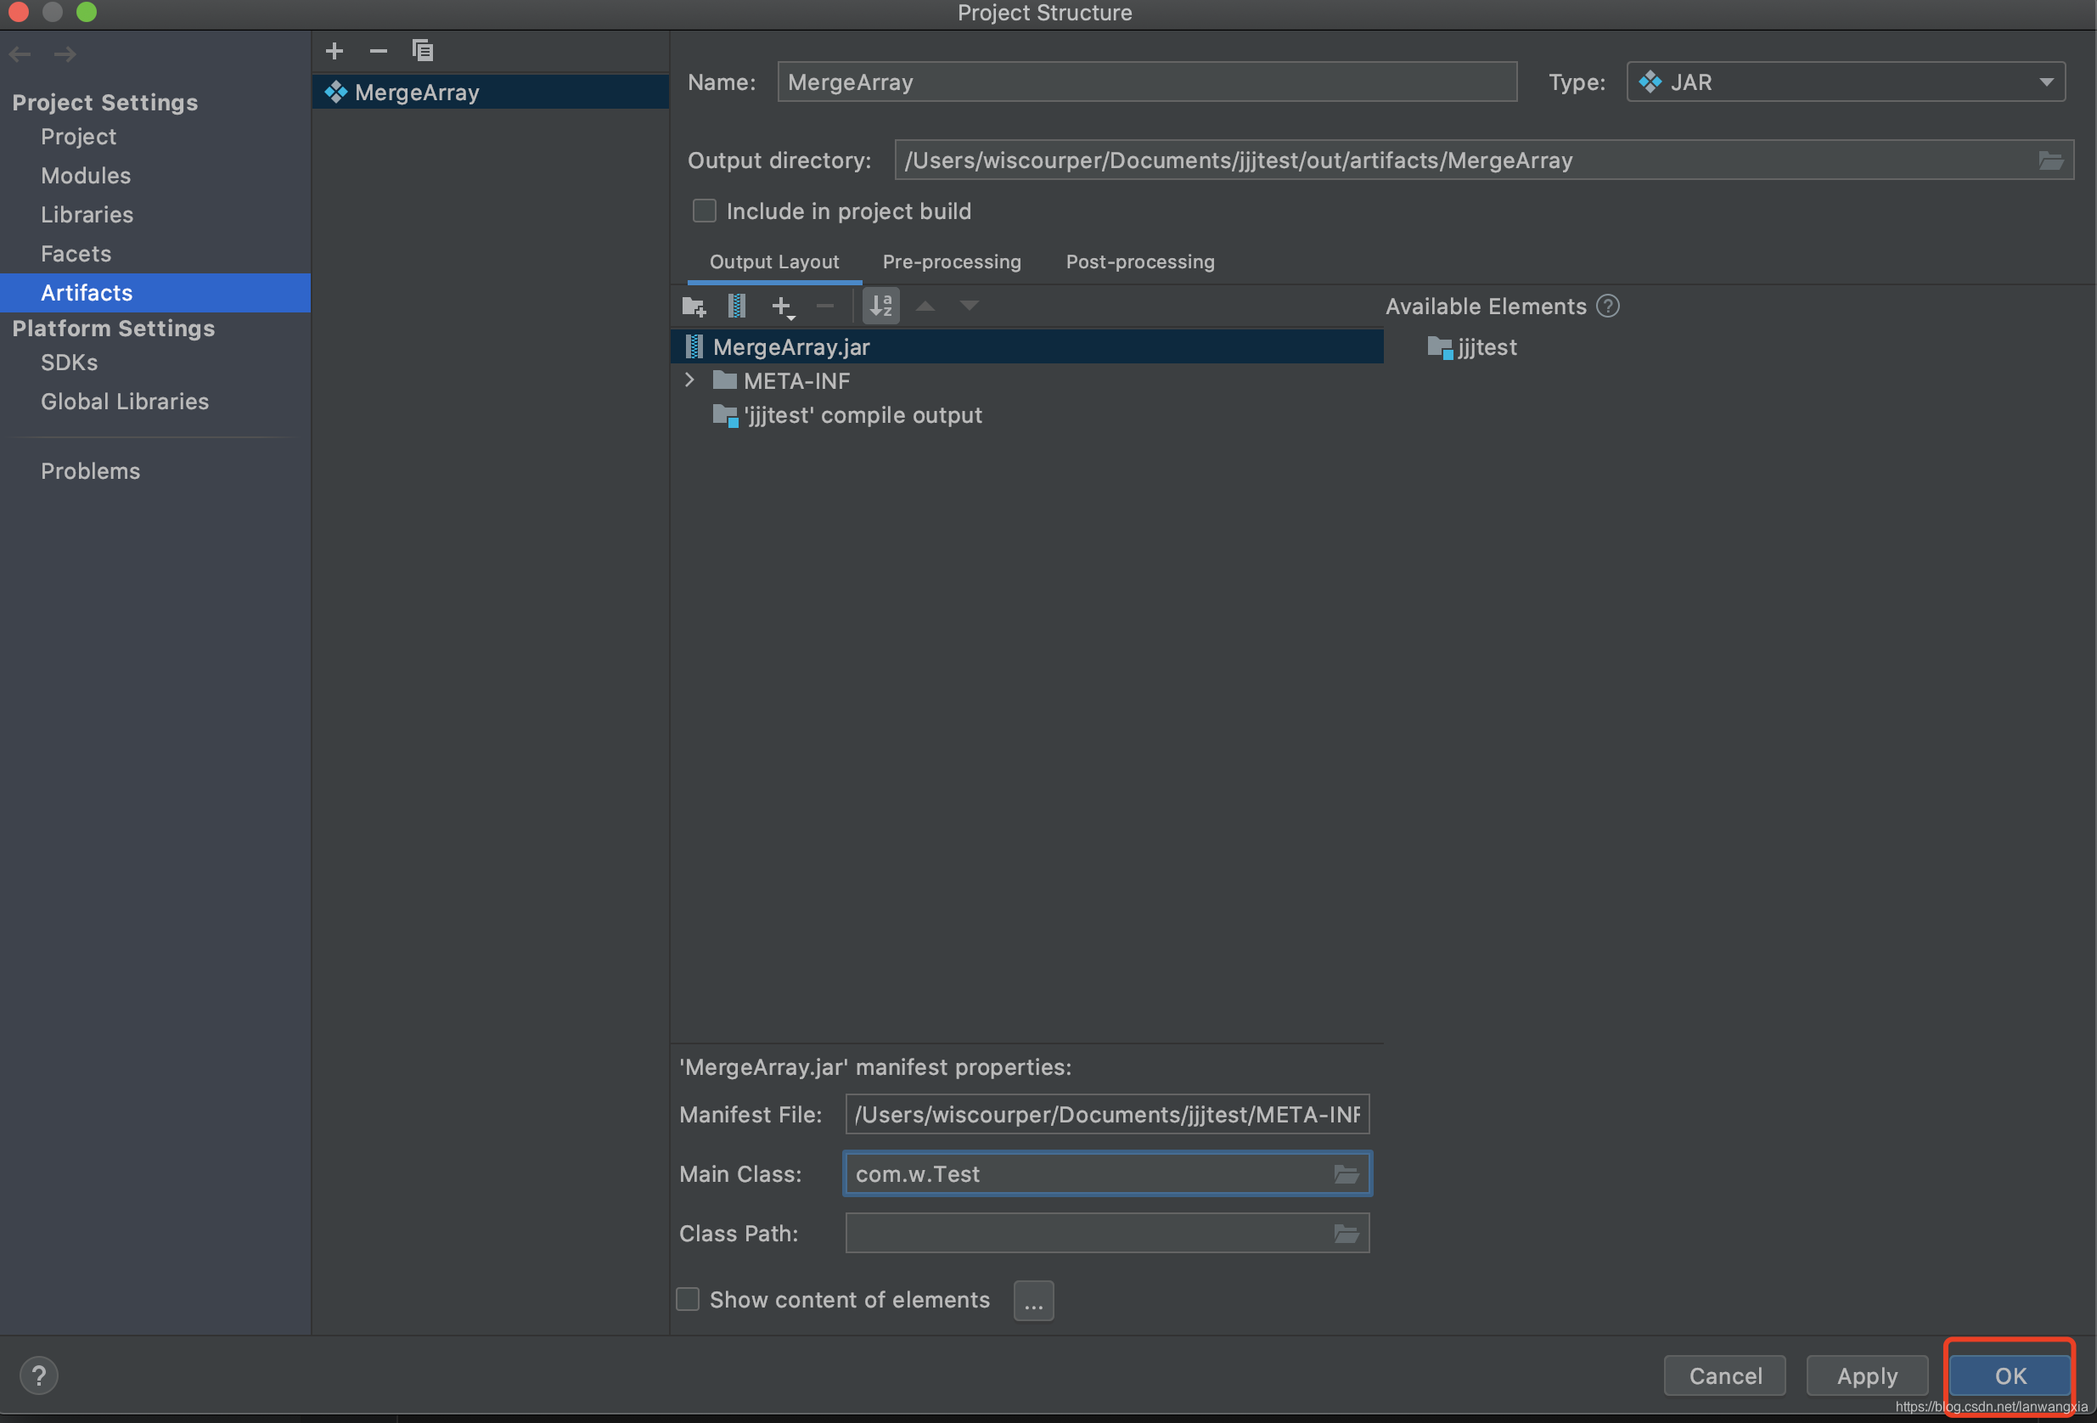Viewport: 2097px width, 1423px height.
Task: Select Modules in Project Settings
Action: (x=86, y=176)
